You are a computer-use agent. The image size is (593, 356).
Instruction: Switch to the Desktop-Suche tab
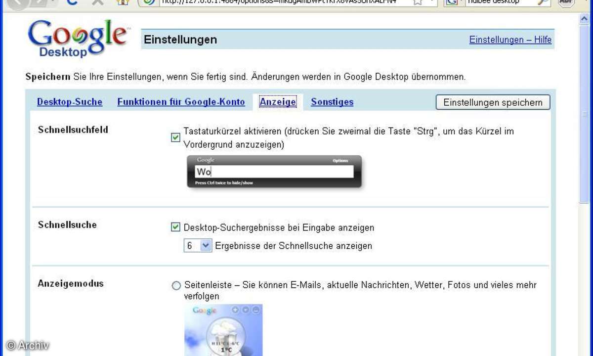coord(70,102)
